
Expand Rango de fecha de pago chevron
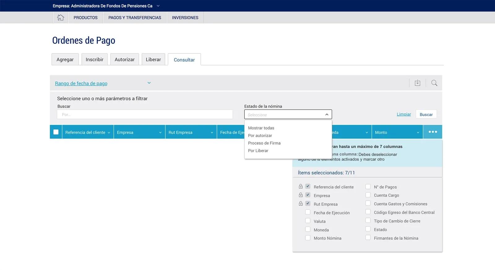pyautogui.click(x=149, y=83)
